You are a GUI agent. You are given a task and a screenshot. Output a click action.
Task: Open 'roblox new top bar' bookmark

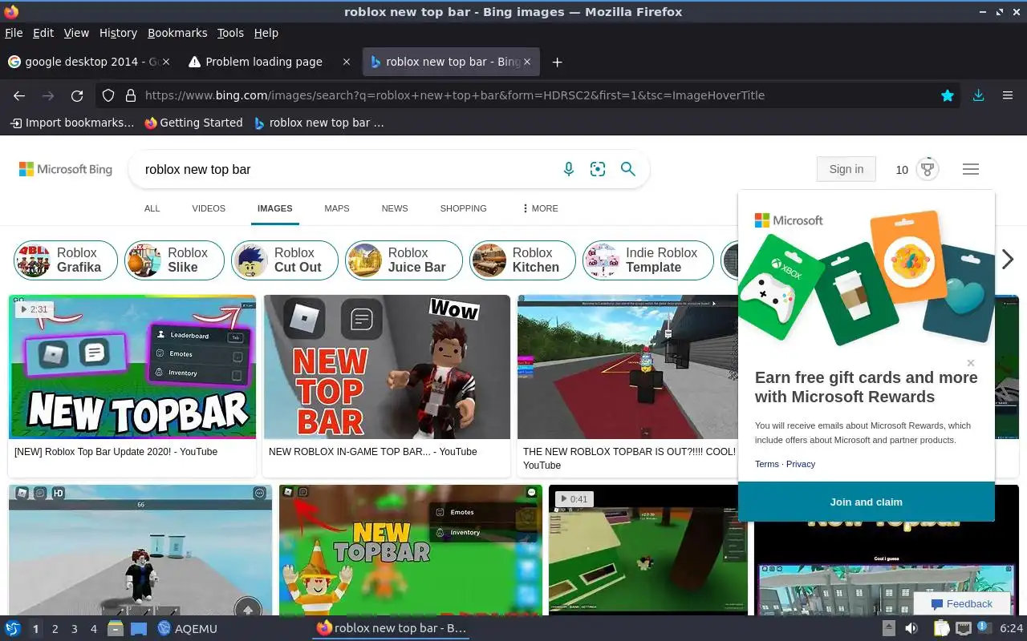point(319,123)
